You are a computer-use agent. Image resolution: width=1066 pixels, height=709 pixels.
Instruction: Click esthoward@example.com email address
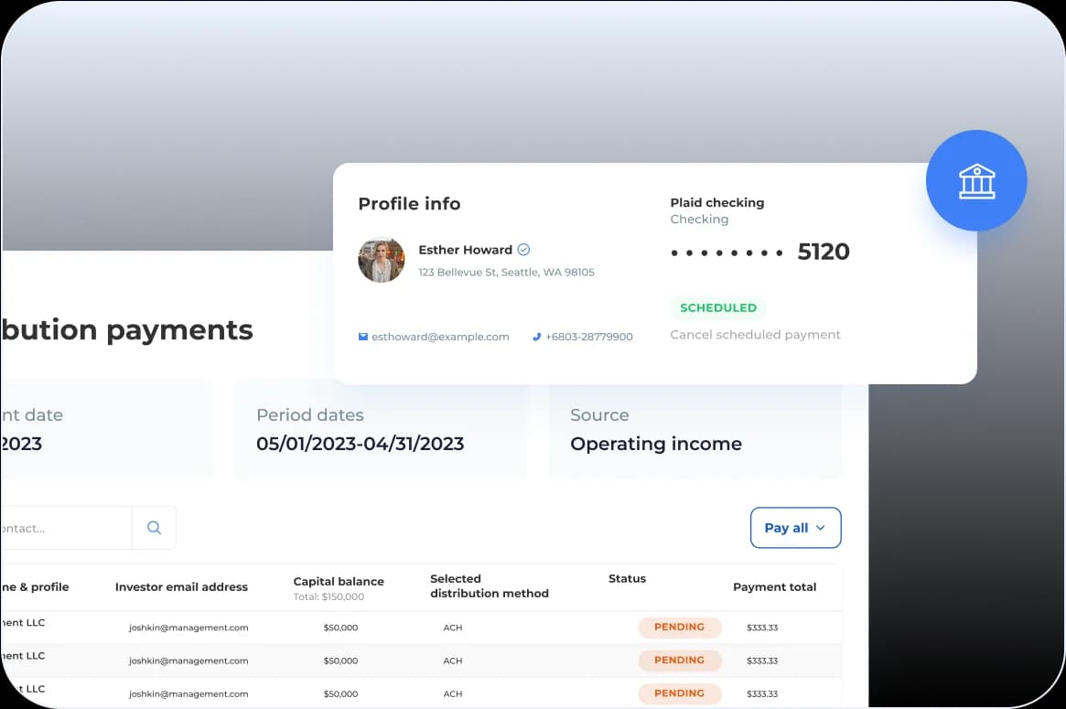[x=440, y=337]
